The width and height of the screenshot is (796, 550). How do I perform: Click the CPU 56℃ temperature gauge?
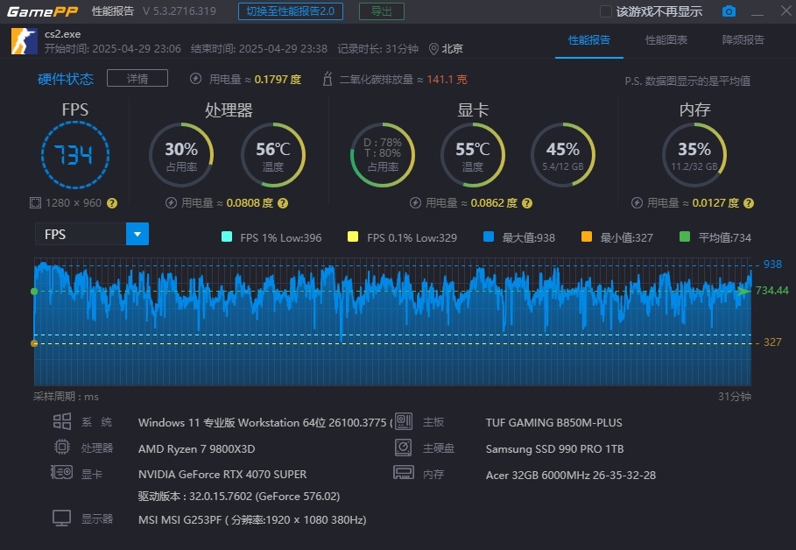point(273,155)
